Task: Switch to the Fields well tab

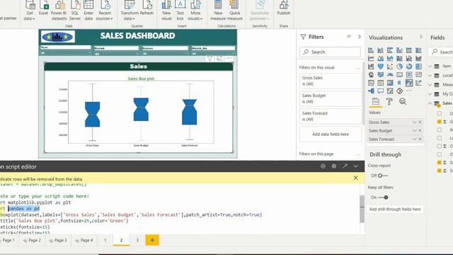Action: pos(376,101)
